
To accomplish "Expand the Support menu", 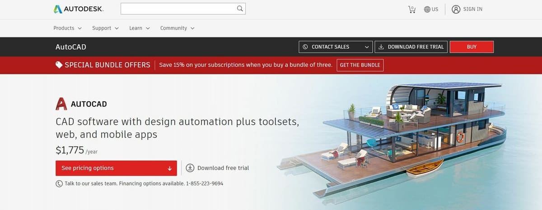I will tap(105, 28).
